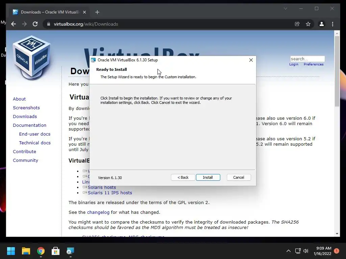
Task: Click the Chrome forward arrow
Action: click(x=24, y=24)
